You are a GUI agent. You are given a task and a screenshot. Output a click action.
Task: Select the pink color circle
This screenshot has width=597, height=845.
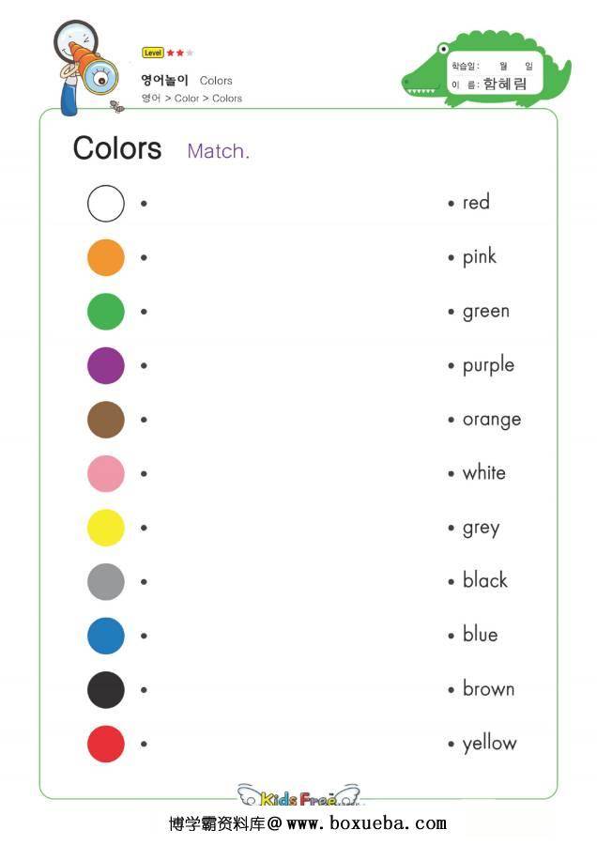(x=106, y=474)
